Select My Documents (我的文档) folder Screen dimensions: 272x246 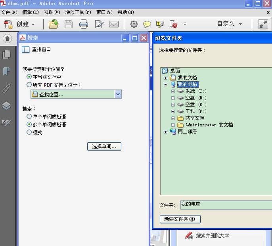(x=187, y=78)
